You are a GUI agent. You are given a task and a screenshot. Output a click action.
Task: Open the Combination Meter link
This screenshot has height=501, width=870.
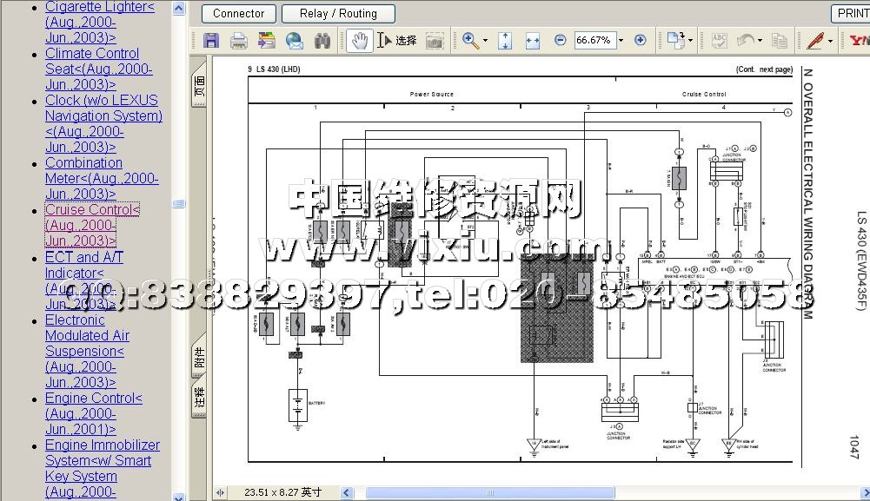pos(102,179)
